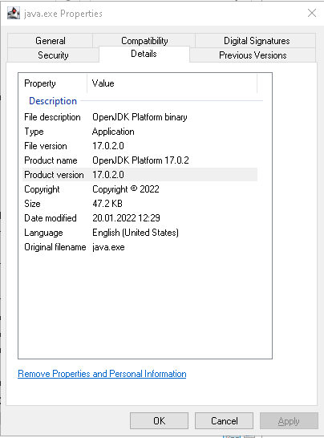The image size is (324, 438).
Task: Switch to the Security tab
Action: [53, 55]
